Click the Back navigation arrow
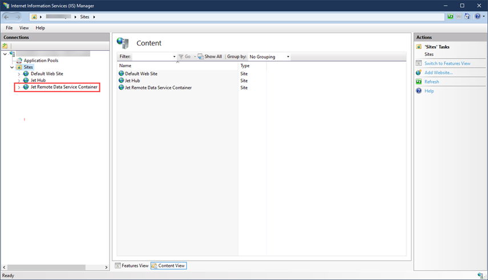Viewport: 488px width, 280px height. tap(6, 17)
